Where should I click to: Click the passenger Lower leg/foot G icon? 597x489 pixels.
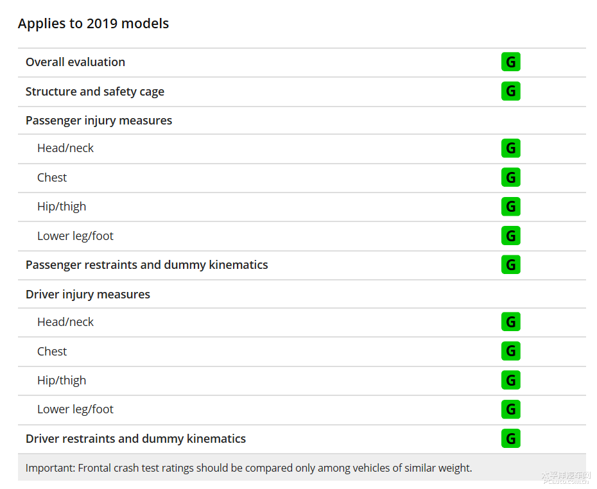click(x=510, y=236)
